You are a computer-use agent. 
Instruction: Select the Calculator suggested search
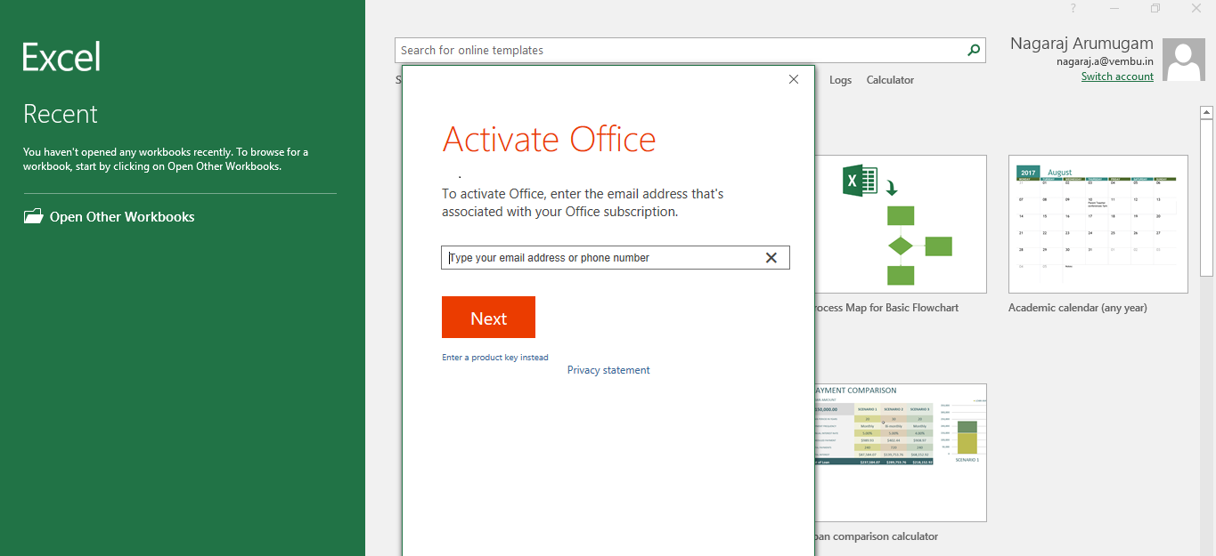click(890, 80)
